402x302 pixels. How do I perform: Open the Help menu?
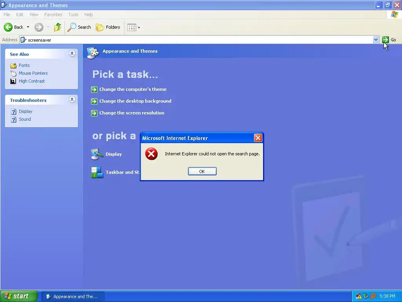point(89,15)
